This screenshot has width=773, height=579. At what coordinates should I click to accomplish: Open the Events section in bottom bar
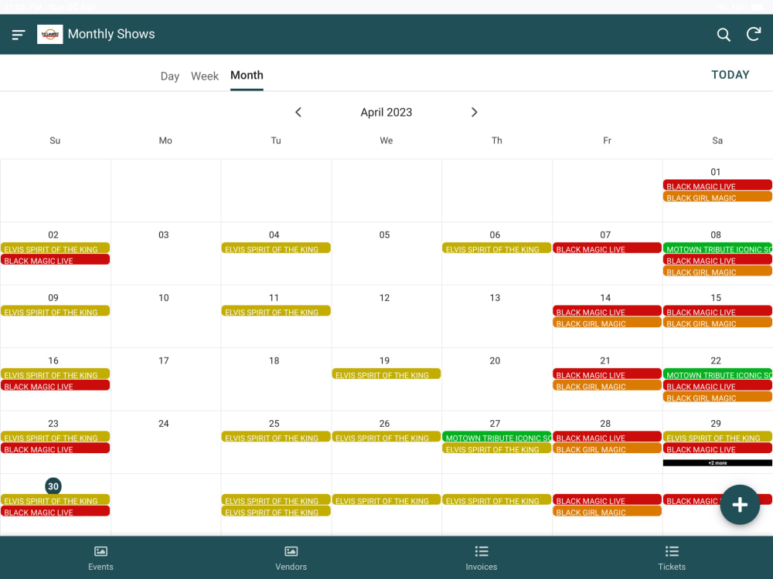pyautogui.click(x=100, y=557)
